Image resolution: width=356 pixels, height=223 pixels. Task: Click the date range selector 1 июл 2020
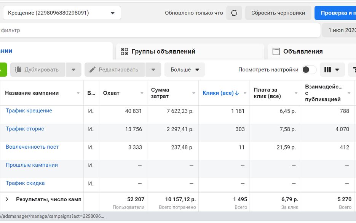[339, 30]
